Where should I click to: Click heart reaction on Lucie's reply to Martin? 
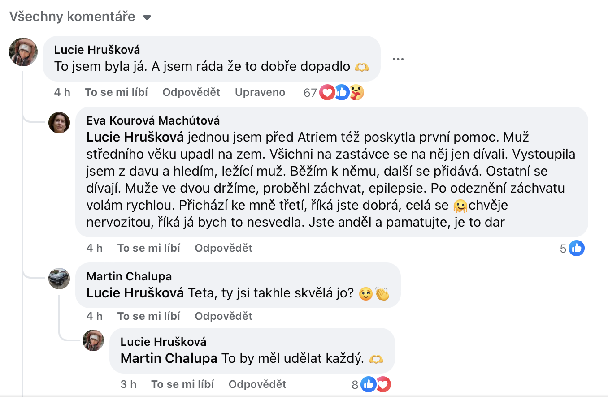[384, 384]
